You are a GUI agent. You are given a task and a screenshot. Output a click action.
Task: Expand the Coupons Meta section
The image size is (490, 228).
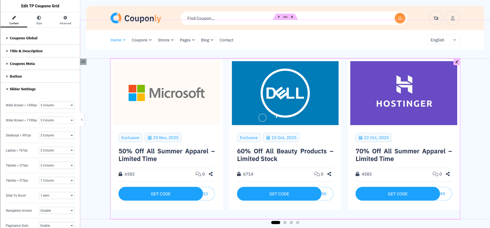point(22,64)
